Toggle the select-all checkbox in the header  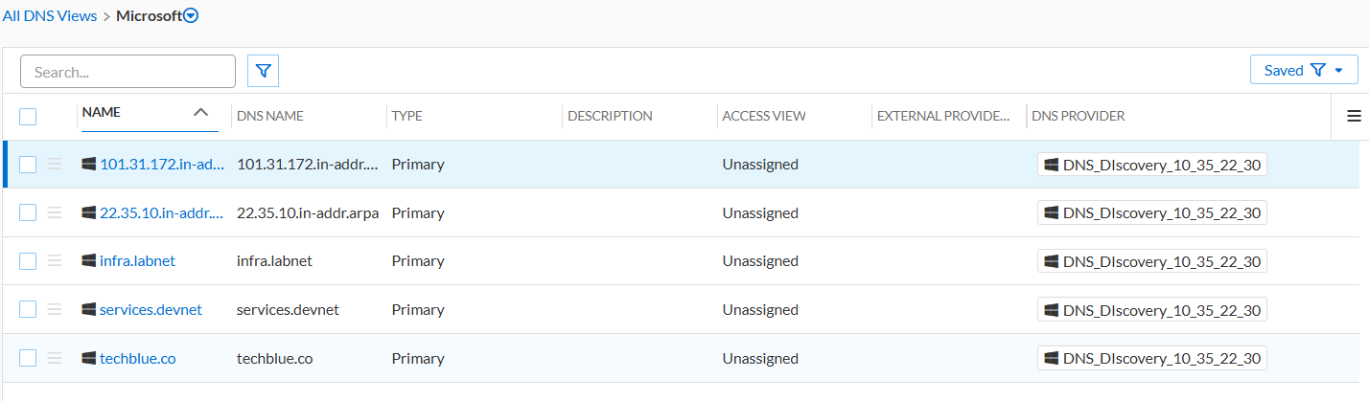click(28, 117)
